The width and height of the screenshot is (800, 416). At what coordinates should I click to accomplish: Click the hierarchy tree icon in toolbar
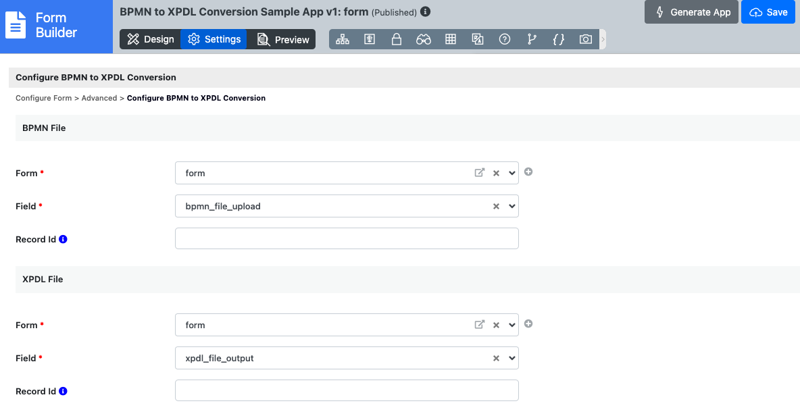[343, 40]
